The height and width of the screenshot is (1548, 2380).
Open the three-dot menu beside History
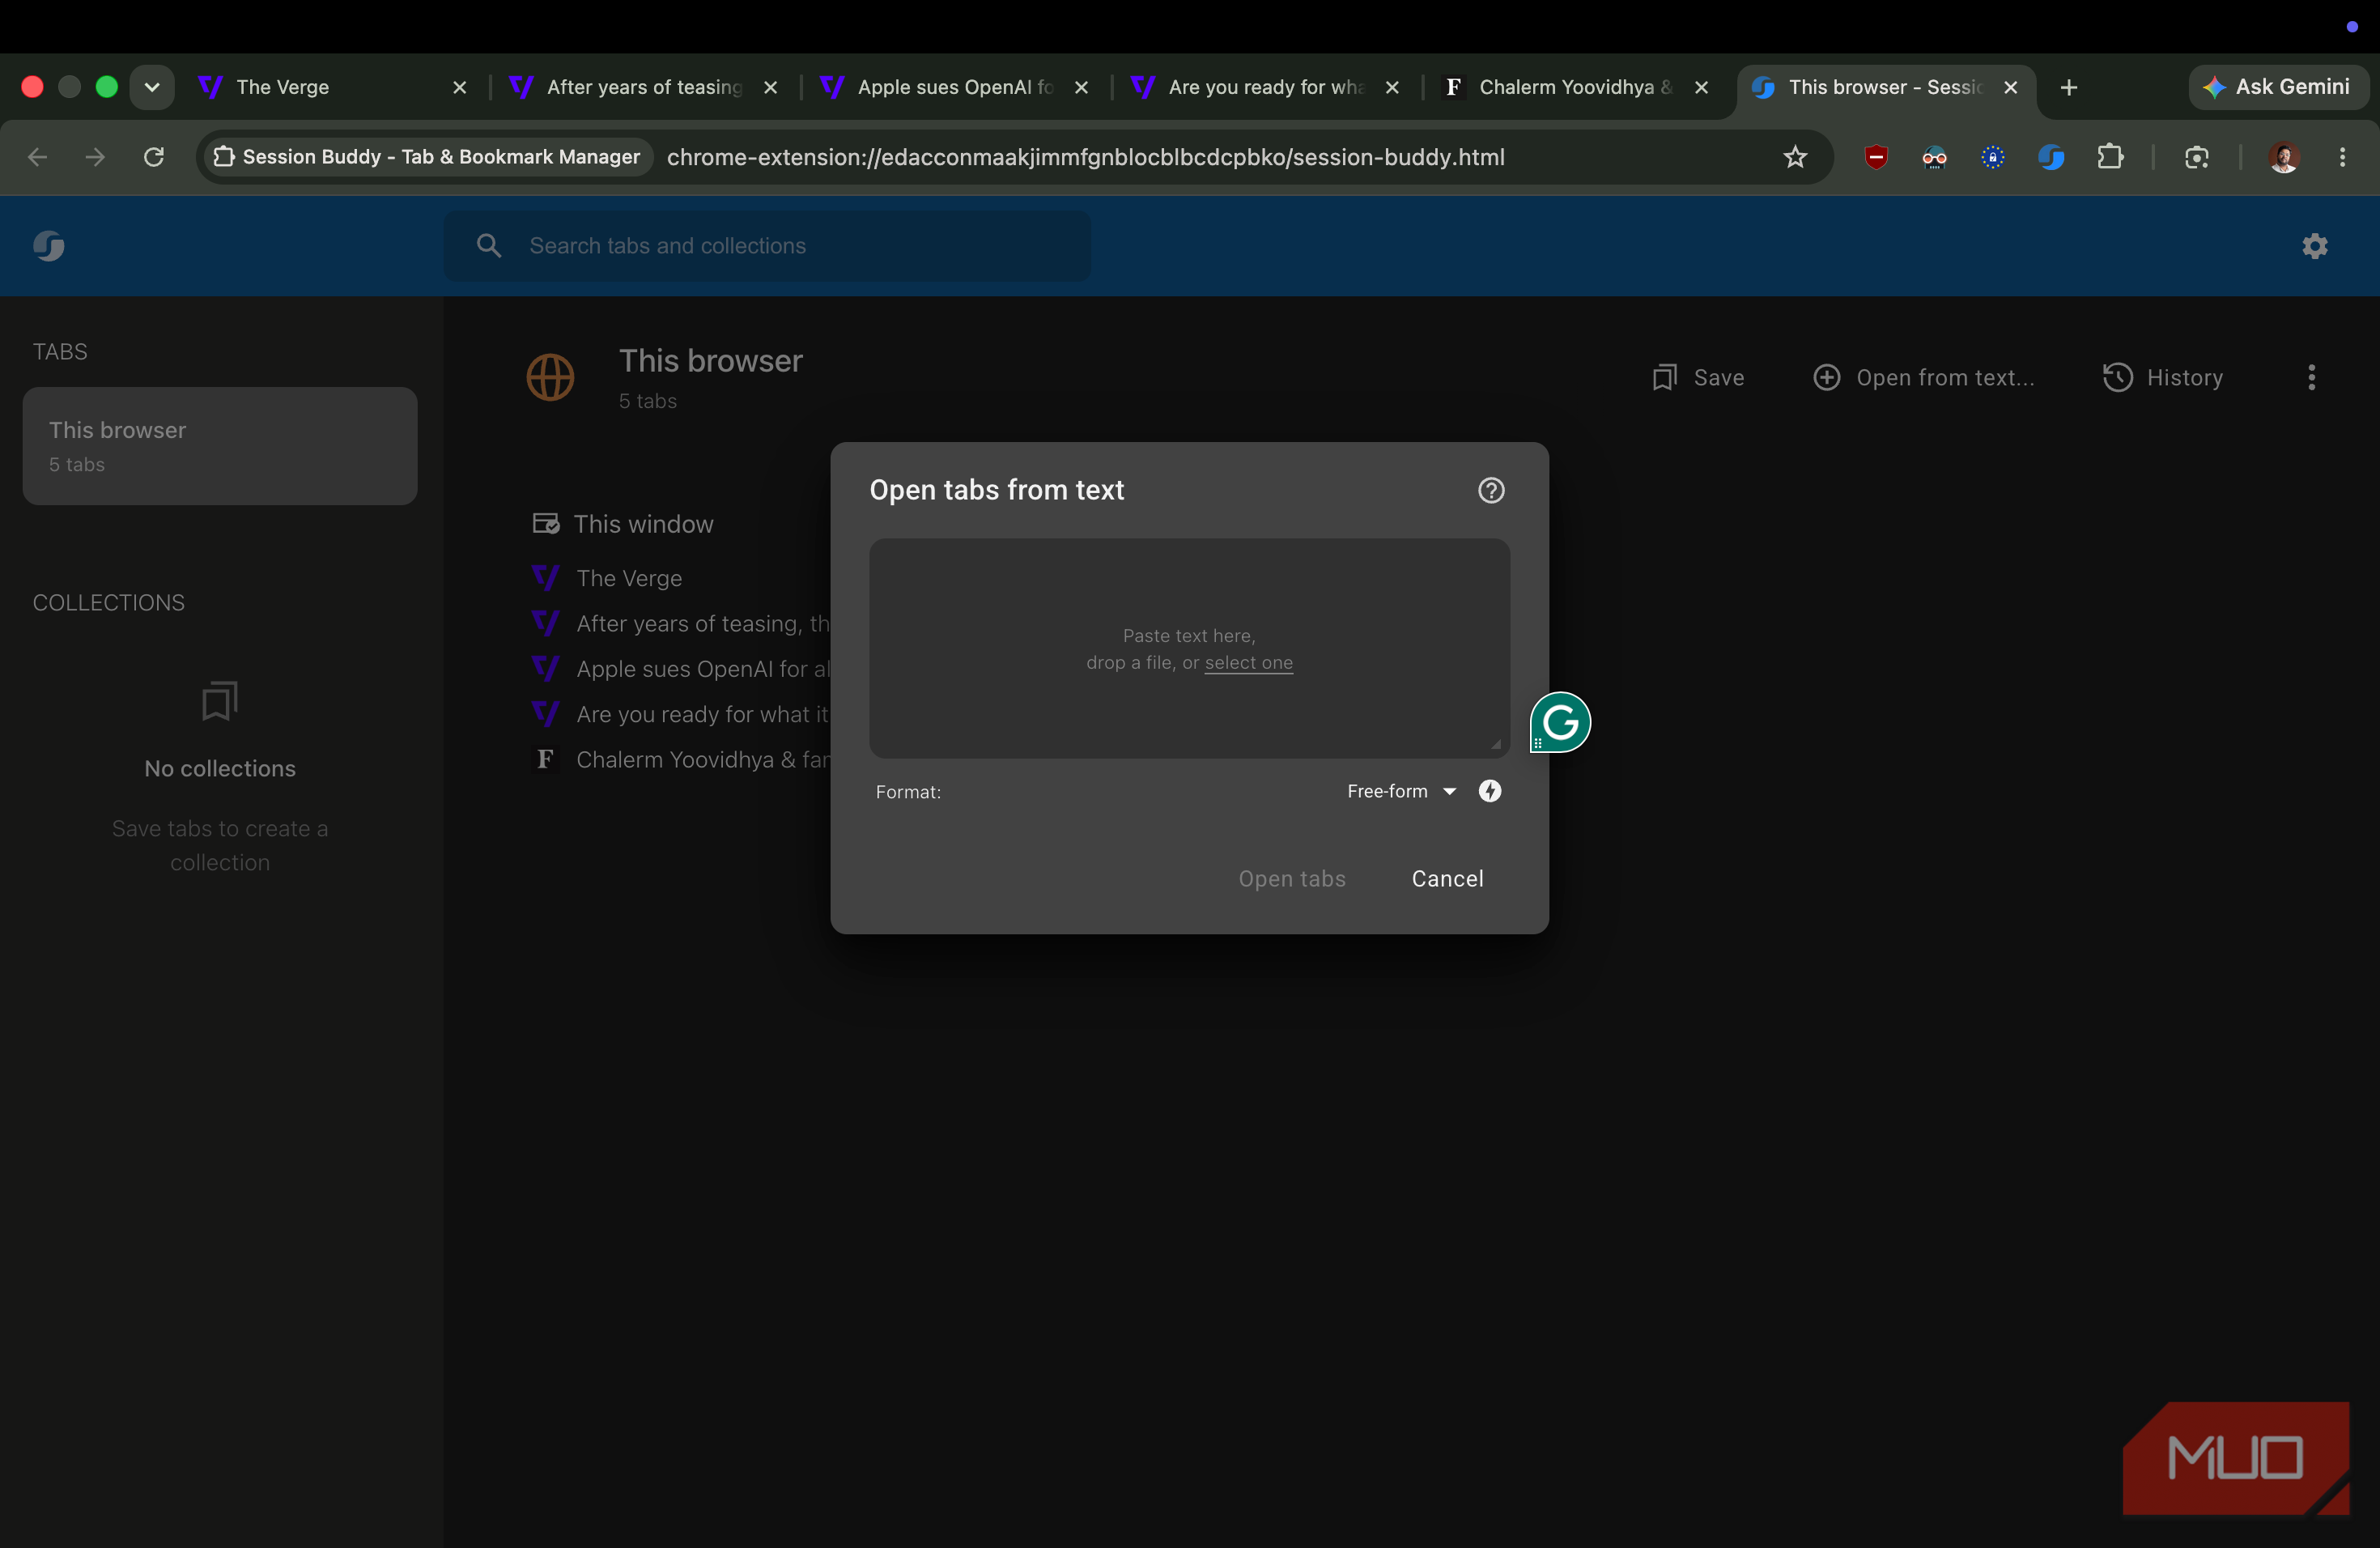(2311, 378)
